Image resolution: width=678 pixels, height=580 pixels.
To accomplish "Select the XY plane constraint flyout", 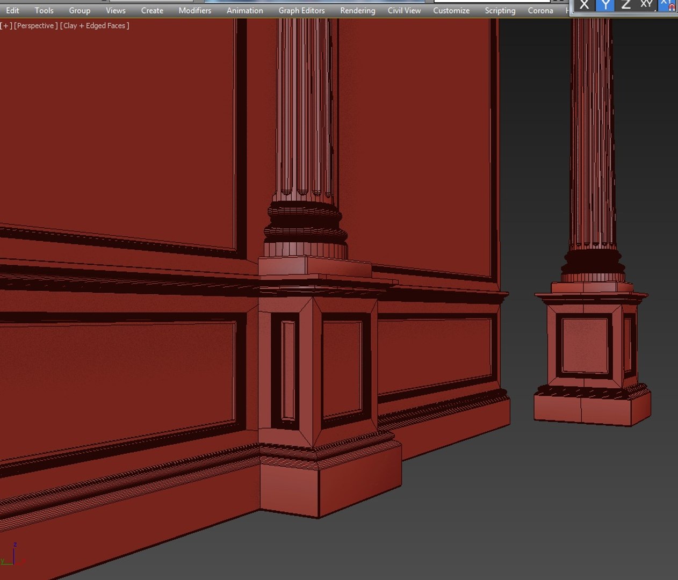I will (646, 5).
